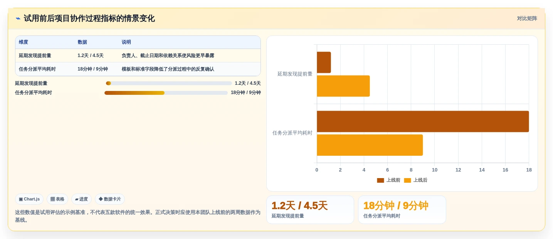The width and height of the screenshot is (553, 239).
Task: Click the 对比矩阵 label
Action: [x=527, y=19]
